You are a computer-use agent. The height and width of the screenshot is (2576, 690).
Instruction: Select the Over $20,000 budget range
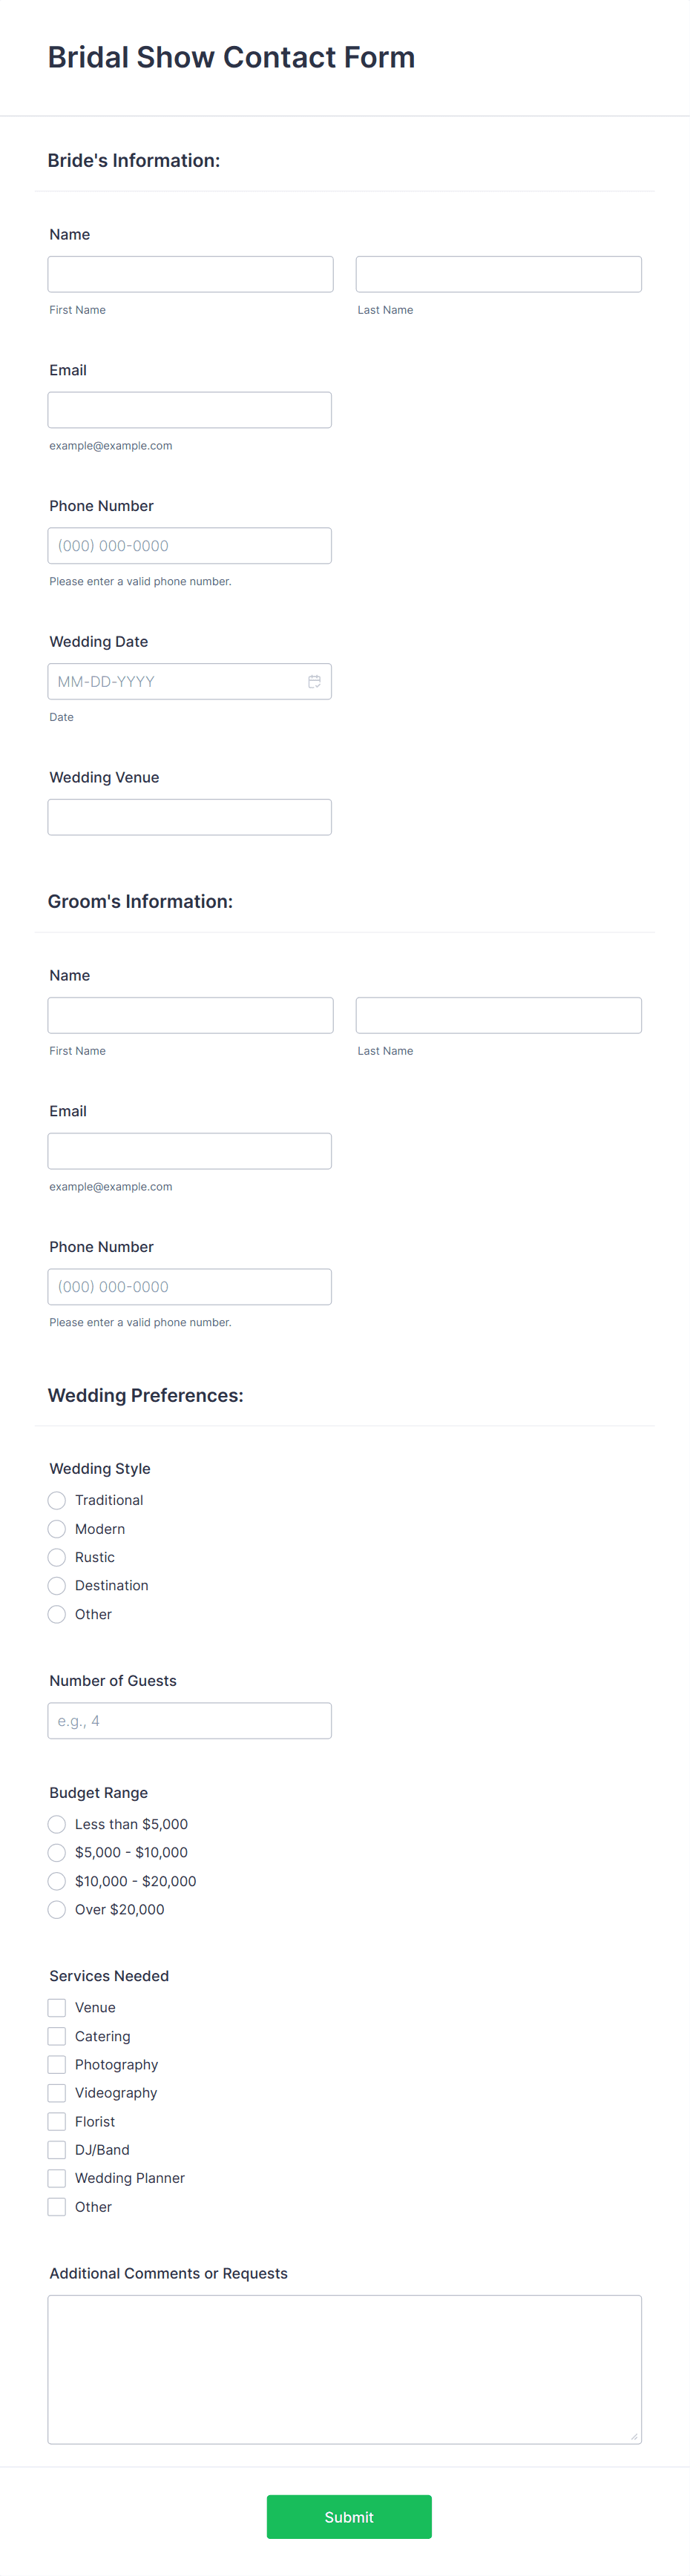tap(57, 1909)
